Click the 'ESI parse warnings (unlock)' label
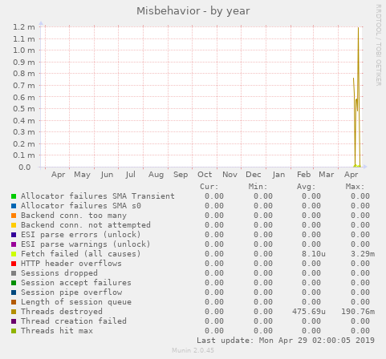Viewport: 386px width, 359px height. 86,244
